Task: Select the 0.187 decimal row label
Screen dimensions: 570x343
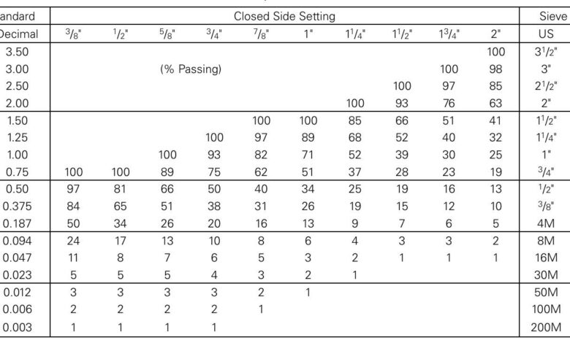Action: pyautogui.click(x=17, y=223)
